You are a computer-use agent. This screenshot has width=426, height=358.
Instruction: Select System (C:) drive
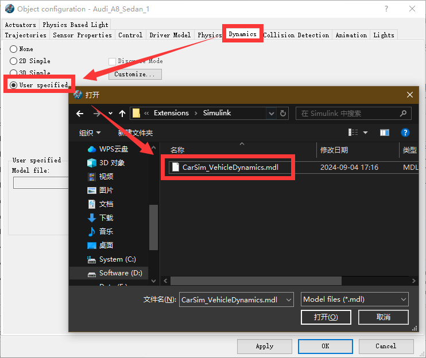111,259
